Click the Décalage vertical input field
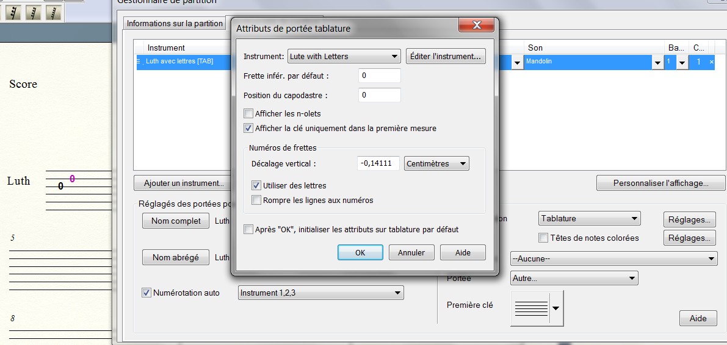Viewport: 727px width, 345px height. (x=378, y=163)
